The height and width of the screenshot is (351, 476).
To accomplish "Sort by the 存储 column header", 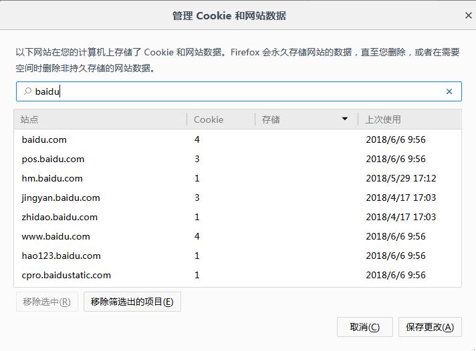I will coord(306,119).
